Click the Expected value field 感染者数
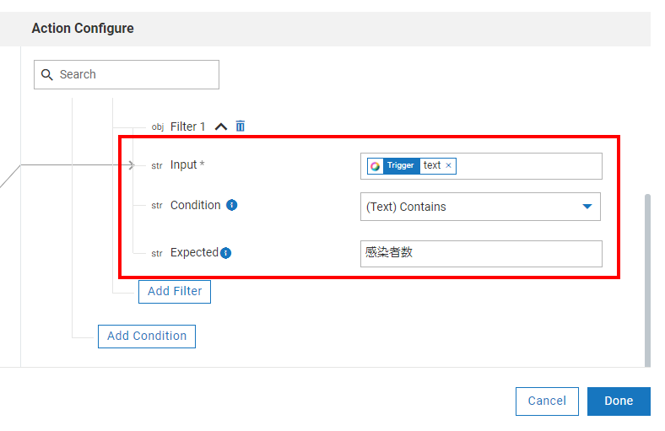Image resolution: width=665 pixels, height=431 pixels. (x=481, y=253)
